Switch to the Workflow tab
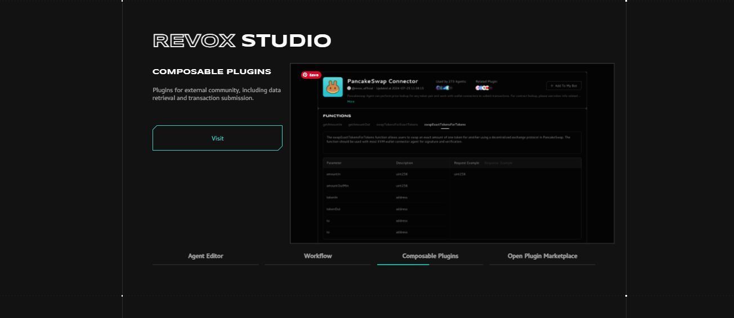734x318 pixels. pyautogui.click(x=317, y=256)
